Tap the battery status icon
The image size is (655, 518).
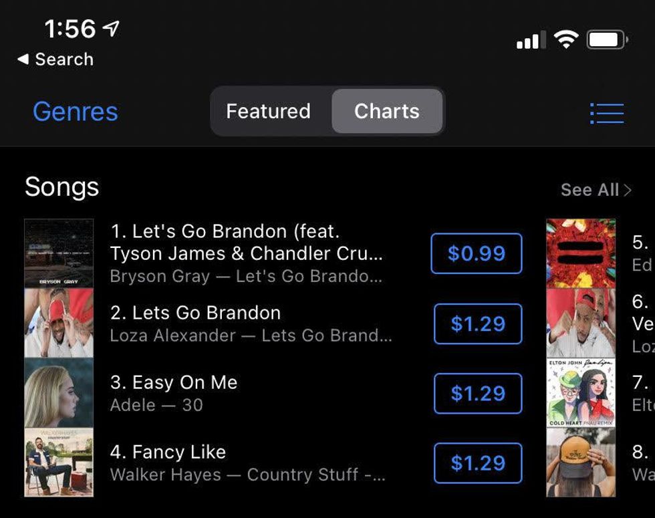click(x=607, y=40)
